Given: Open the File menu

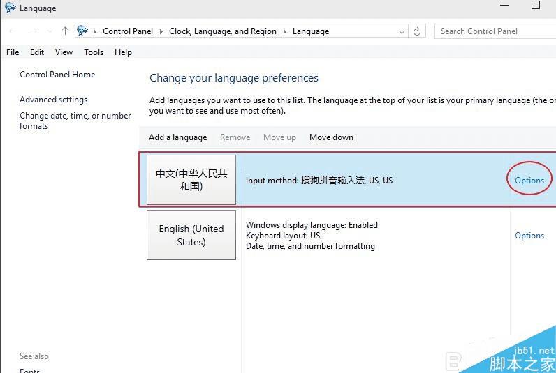Looking at the screenshot, I should [x=13, y=52].
